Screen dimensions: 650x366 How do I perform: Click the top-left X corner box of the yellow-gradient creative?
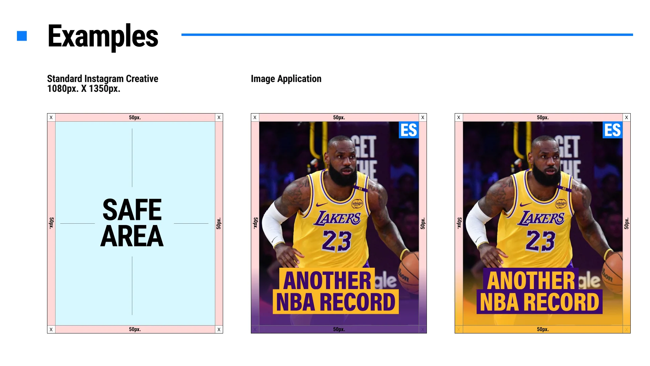(459, 118)
